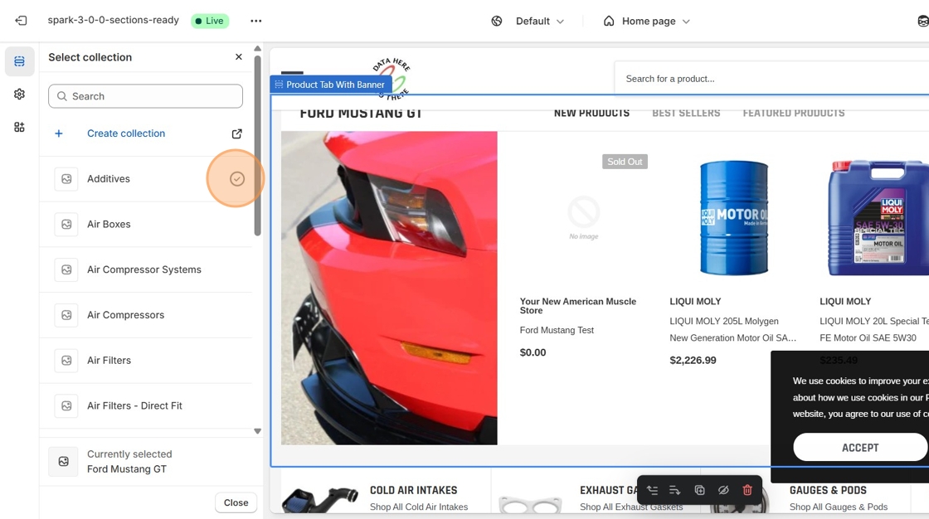
Task: Accept the cookies banner
Action: tap(860, 448)
